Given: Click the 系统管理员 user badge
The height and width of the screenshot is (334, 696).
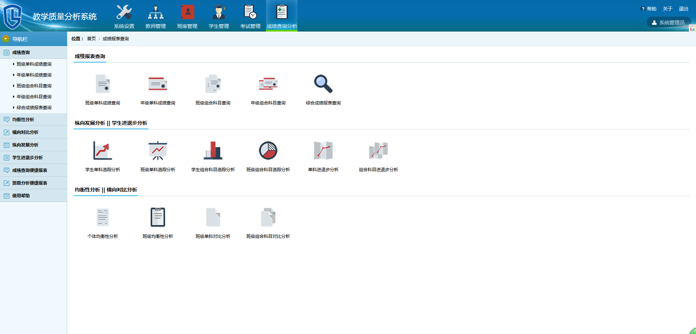Looking at the screenshot, I should click(668, 22).
